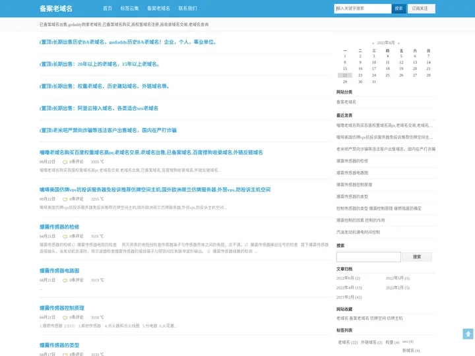Open 0条评论 under 噜噜美国仿牌vps post
475x356 pixels.
click(x=76, y=199)
